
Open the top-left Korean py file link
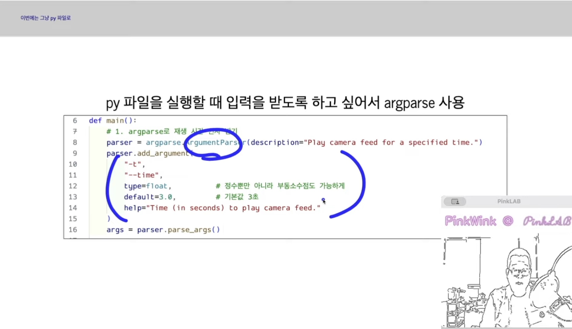[x=45, y=18]
